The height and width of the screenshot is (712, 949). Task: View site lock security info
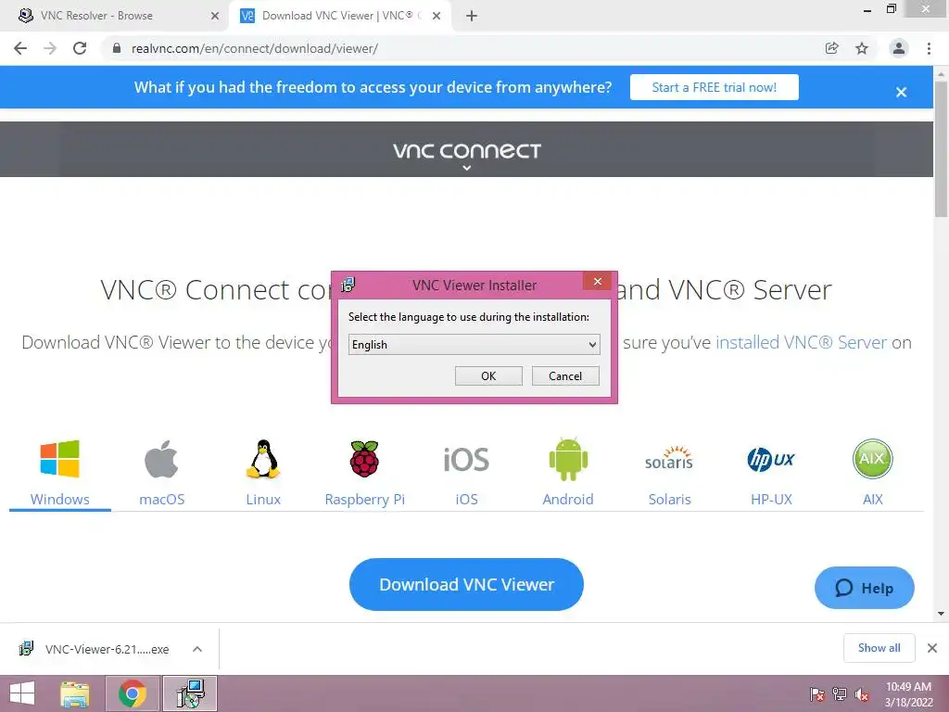coord(117,48)
